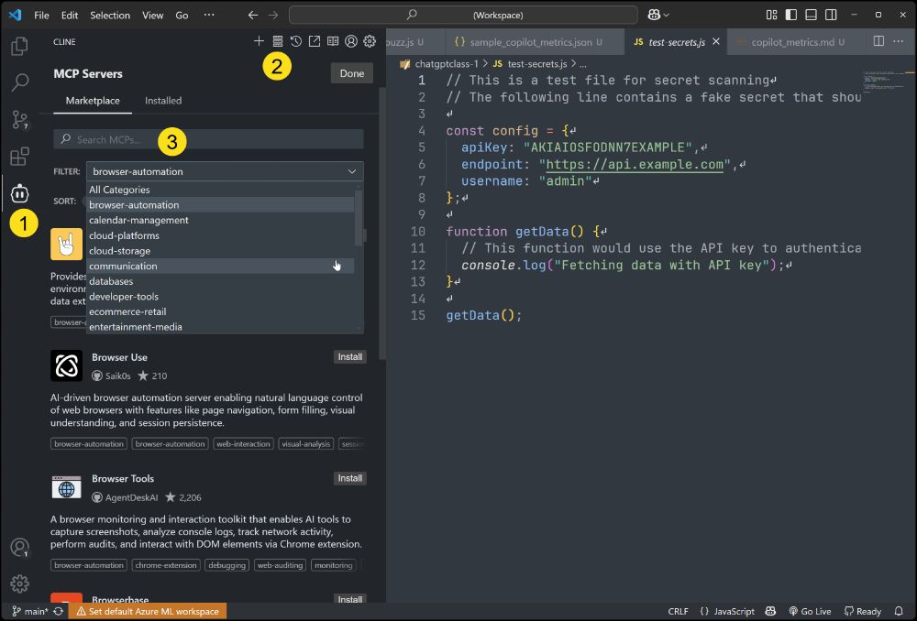Select All Categories in filter list
The image size is (917, 621).
point(220,190)
